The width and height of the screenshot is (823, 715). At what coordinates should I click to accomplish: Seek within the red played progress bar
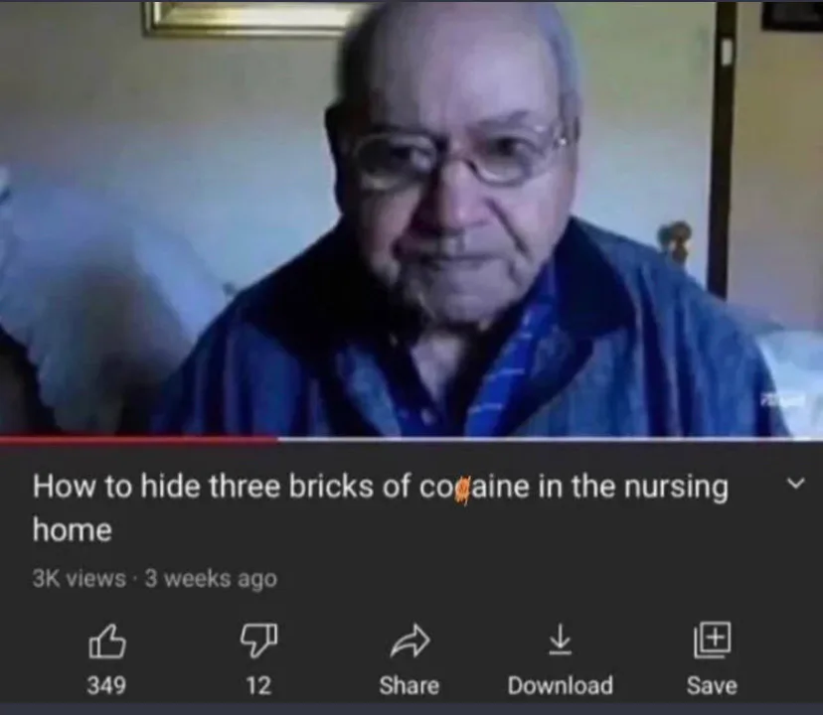point(139,440)
